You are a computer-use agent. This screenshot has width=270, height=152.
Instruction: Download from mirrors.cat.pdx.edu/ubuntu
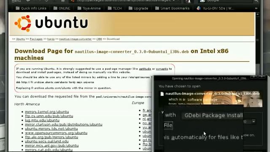[49, 149]
